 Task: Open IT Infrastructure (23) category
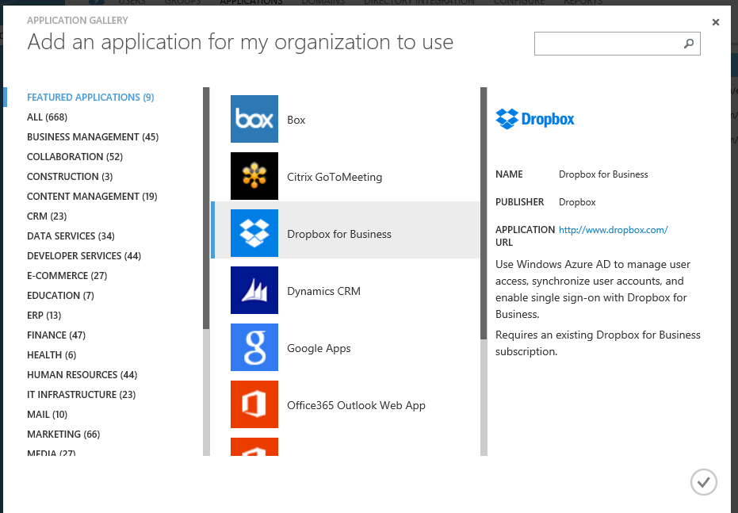point(82,394)
